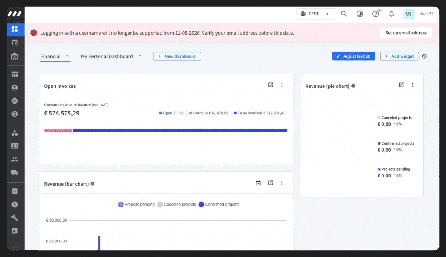This screenshot has height=257, width=446.
Task: Open Revenue pie chart options menu
Action: 412,85
